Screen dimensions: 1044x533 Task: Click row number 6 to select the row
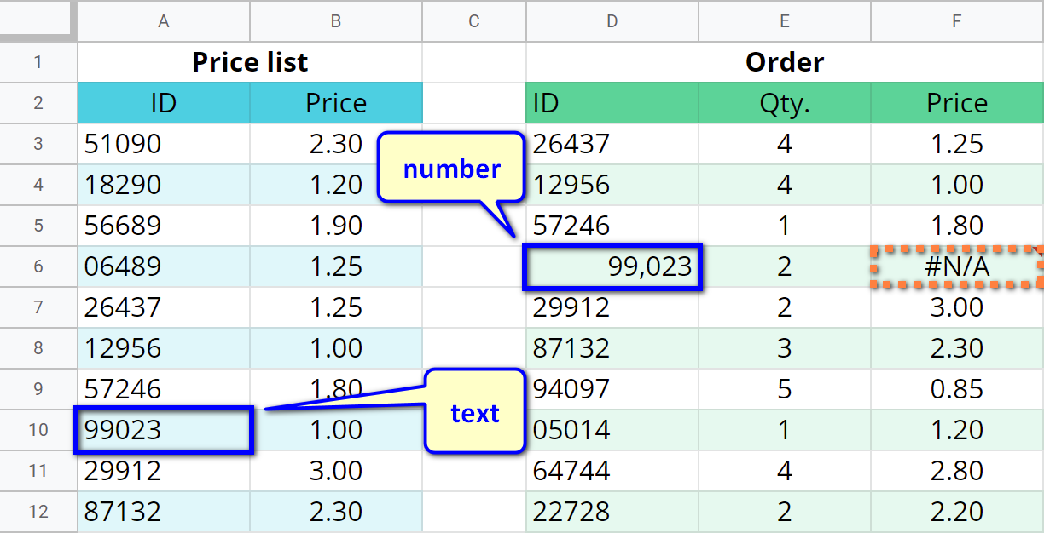[38, 266]
